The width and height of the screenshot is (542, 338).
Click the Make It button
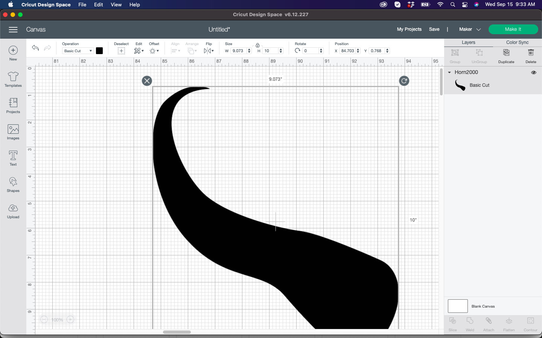[x=513, y=29]
